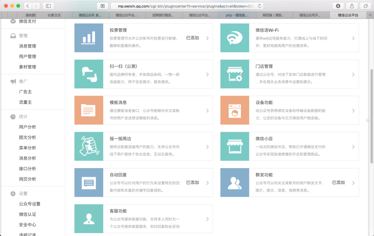Screen dimensions: 374x236
Task: Open 菜单分析 in sidebar
Action: pyautogui.click(x=28, y=148)
